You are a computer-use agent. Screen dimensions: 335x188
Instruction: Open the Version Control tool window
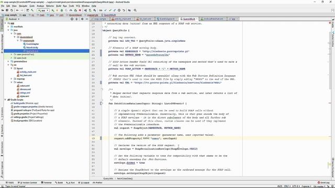[x=27, y=183]
